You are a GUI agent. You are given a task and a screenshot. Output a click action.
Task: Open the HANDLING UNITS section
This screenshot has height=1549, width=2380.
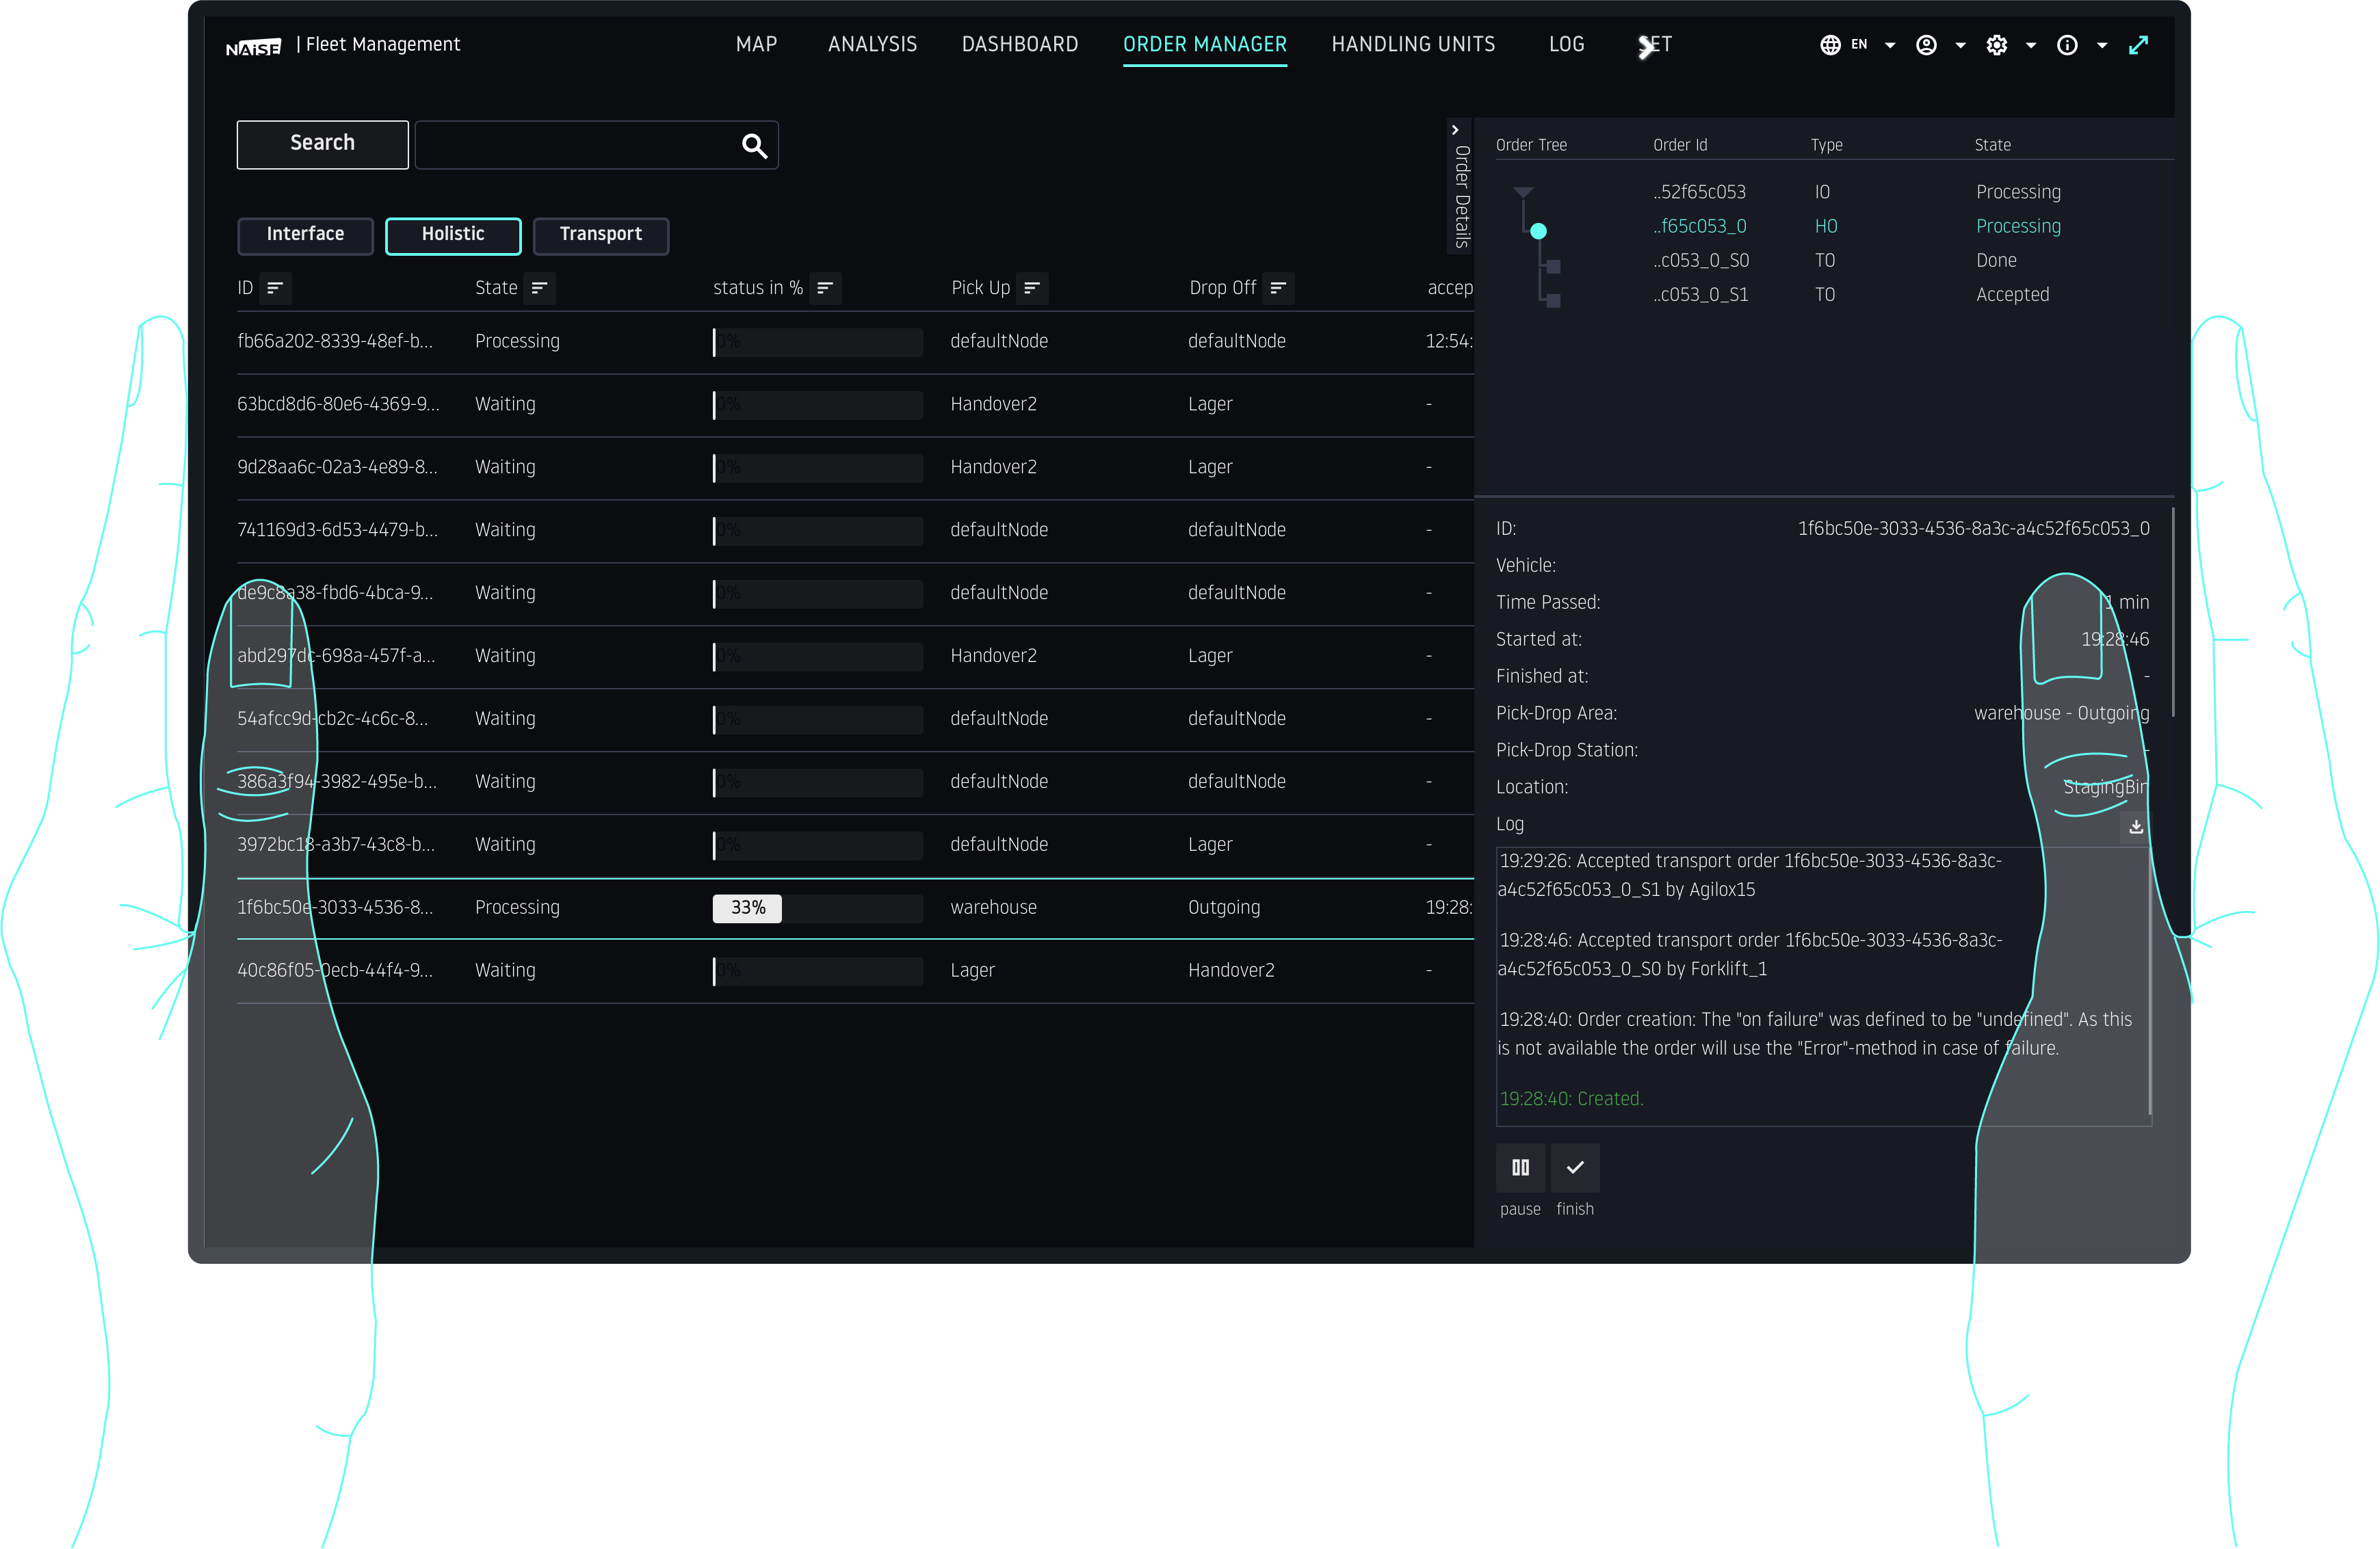point(1413,44)
